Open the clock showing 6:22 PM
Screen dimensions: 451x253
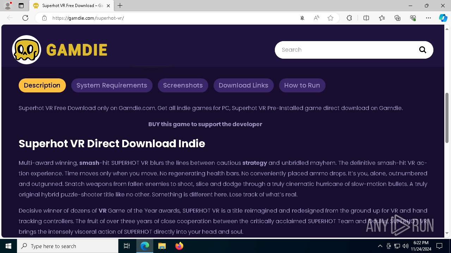pyautogui.click(x=421, y=246)
